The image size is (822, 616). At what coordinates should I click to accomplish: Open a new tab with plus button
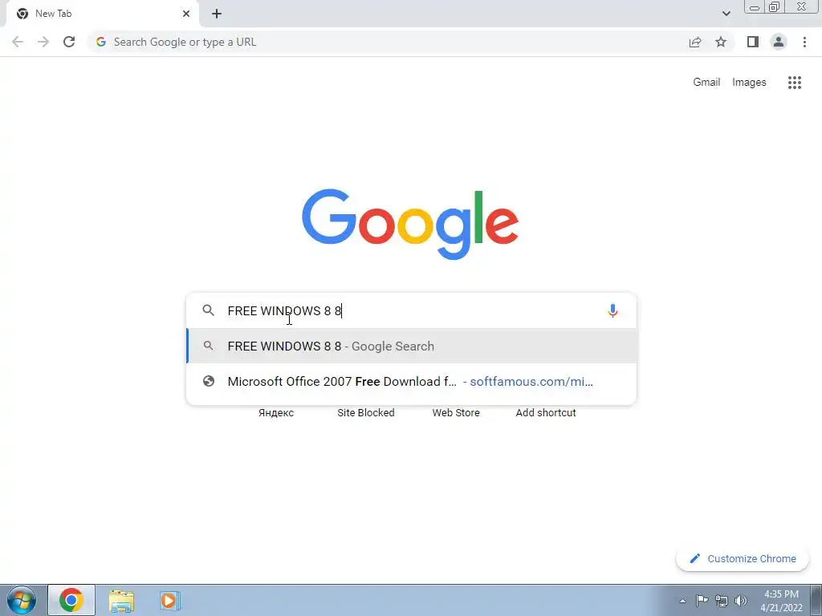[x=217, y=14]
